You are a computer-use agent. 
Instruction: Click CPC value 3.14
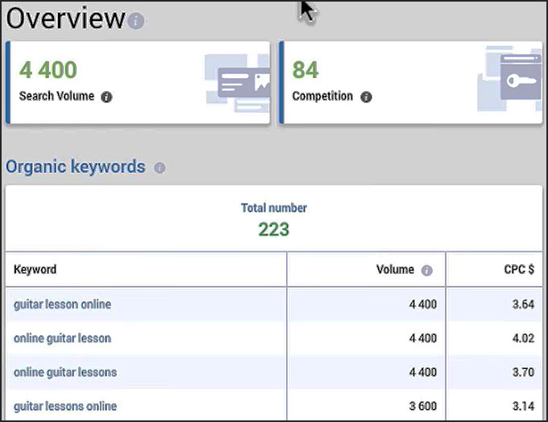click(x=523, y=406)
